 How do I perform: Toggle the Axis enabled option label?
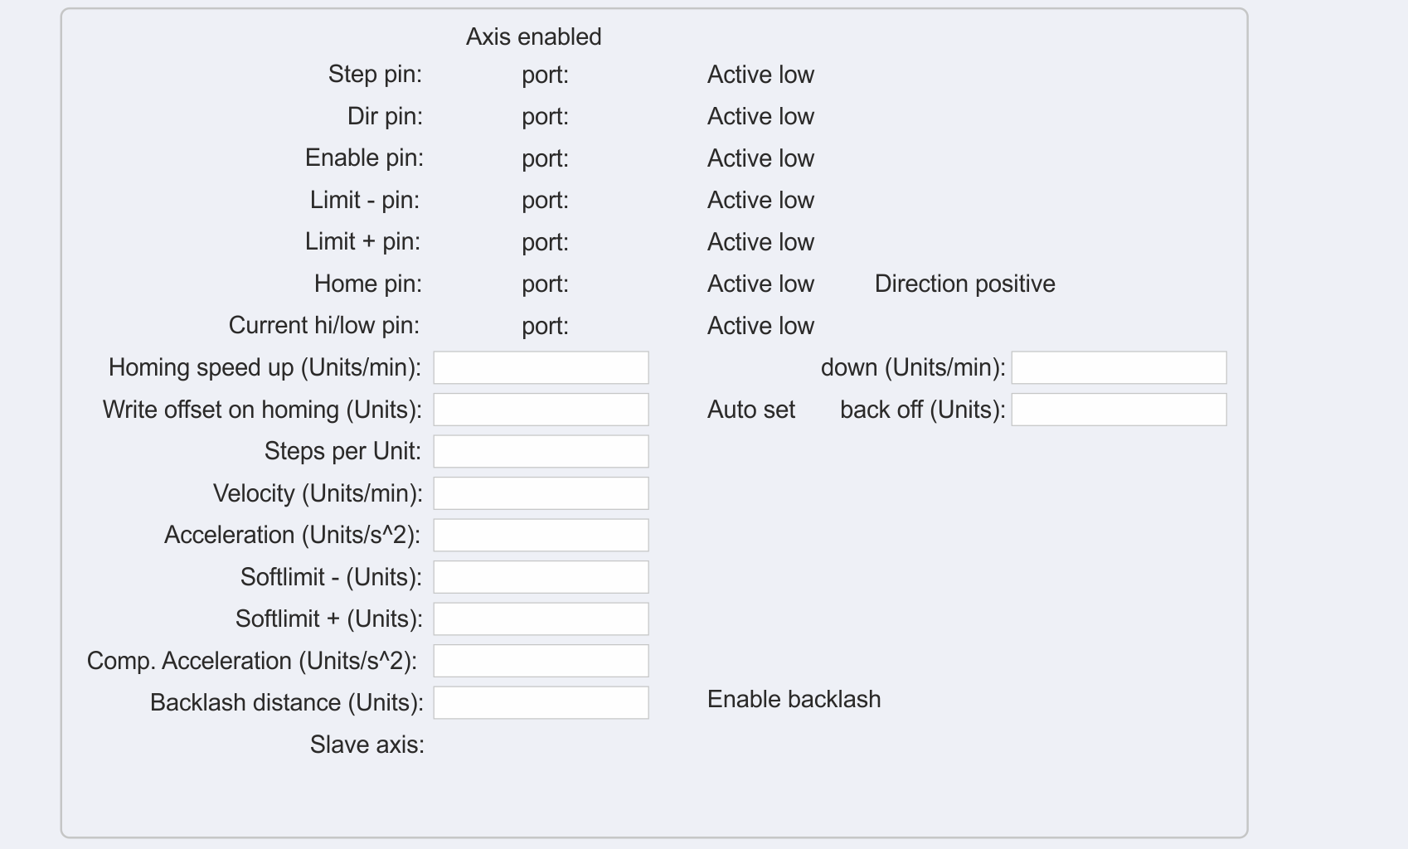click(533, 36)
